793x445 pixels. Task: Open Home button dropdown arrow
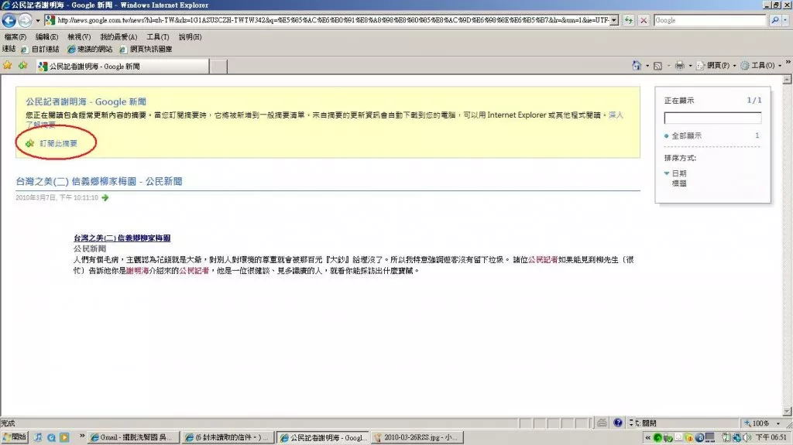coord(647,66)
